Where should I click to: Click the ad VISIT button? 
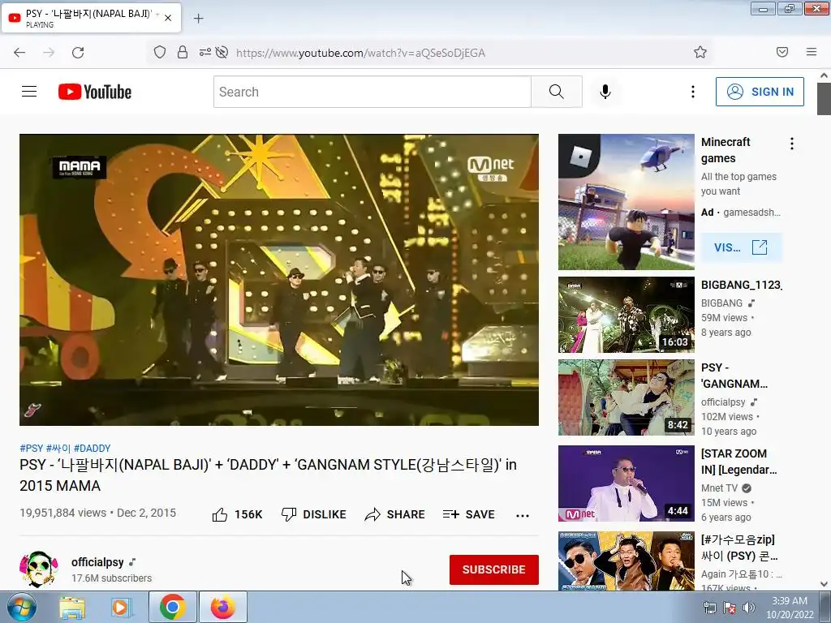click(742, 247)
